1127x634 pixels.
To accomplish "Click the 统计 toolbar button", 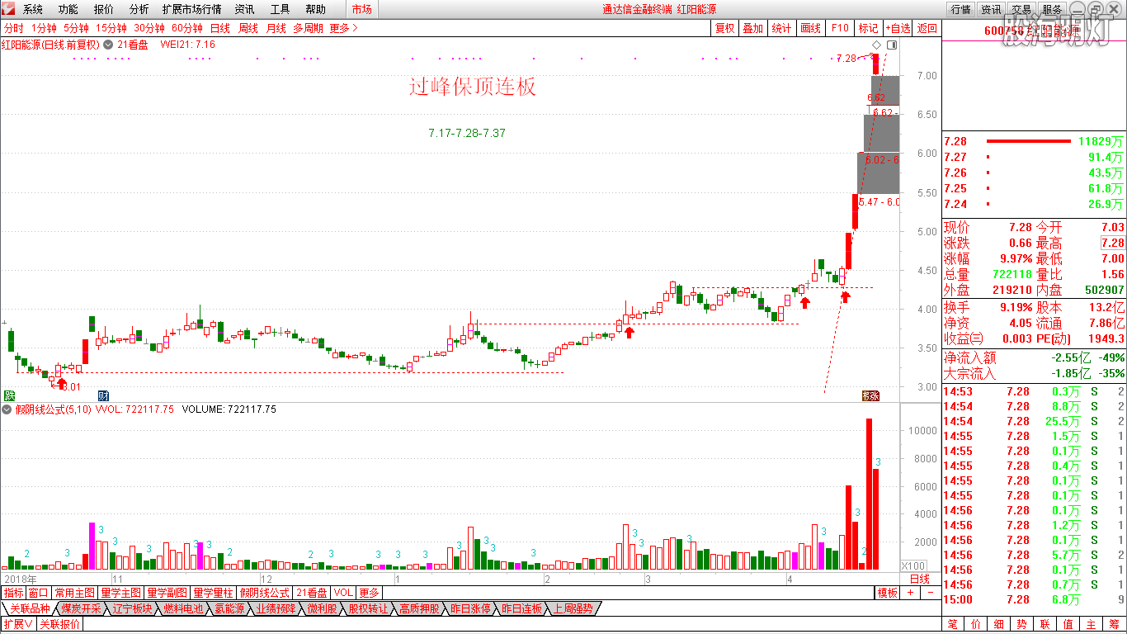I will [781, 28].
